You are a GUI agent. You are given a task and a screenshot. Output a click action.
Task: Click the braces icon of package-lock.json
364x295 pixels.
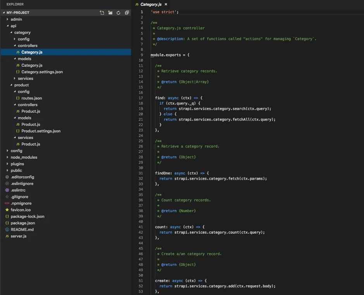(7, 217)
